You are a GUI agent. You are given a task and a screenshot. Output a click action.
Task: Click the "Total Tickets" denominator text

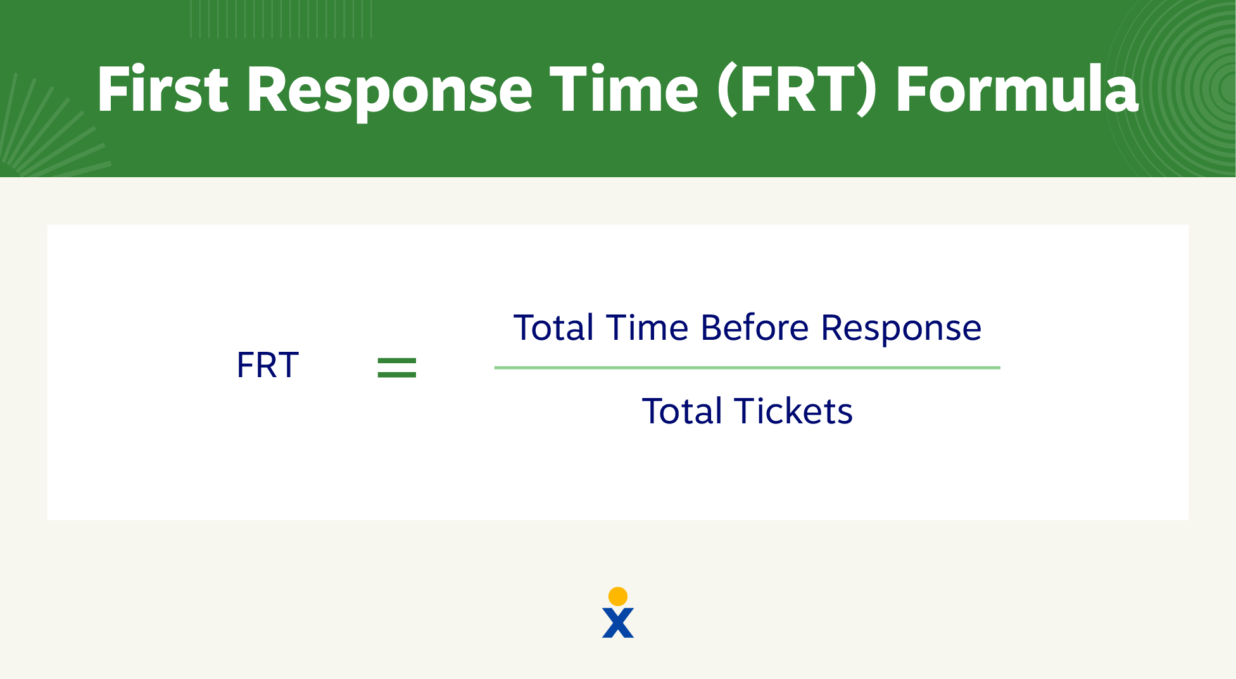tap(747, 411)
